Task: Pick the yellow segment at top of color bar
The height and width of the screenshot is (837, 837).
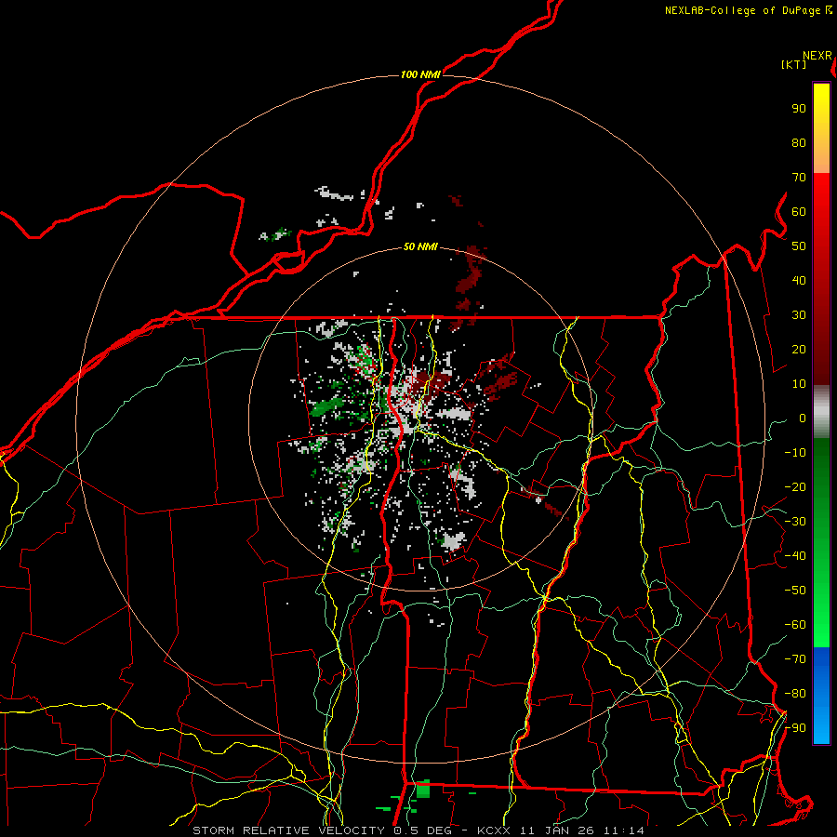Action: click(x=821, y=107)
